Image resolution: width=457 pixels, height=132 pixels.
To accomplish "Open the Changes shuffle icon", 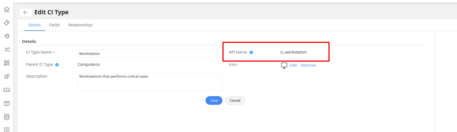I will tap(7, 50).
